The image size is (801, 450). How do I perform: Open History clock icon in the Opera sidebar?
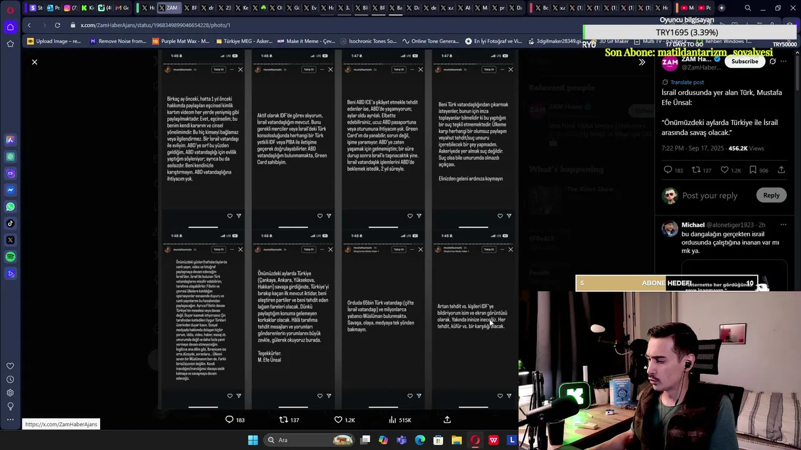tap(10, 379)
